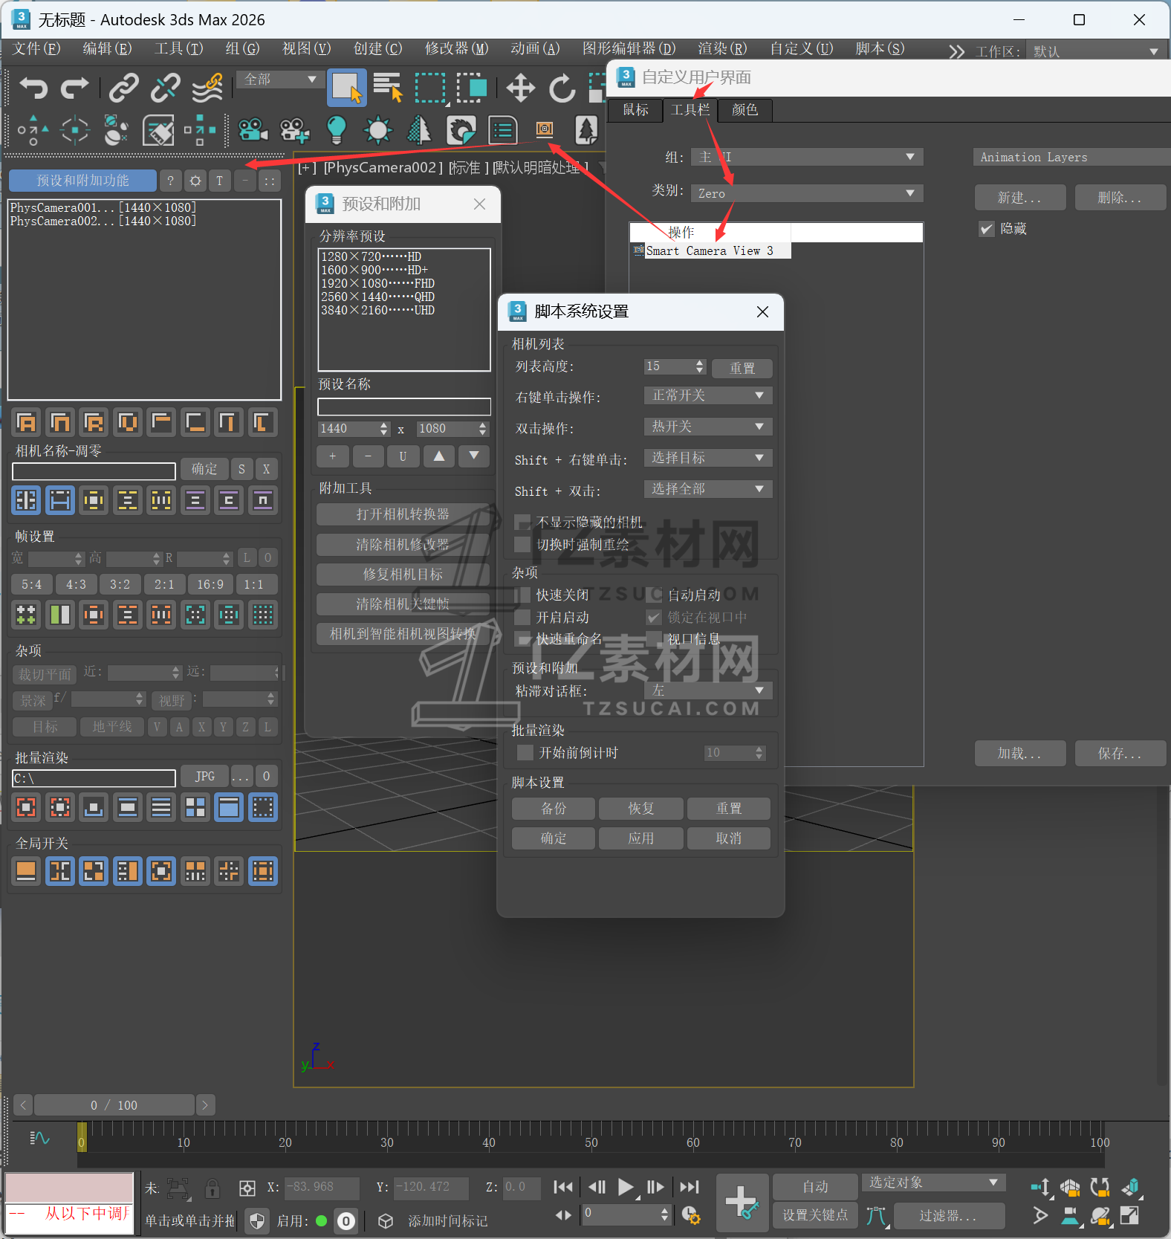Select PhysCamera001 in camera list

pos(103,207)
